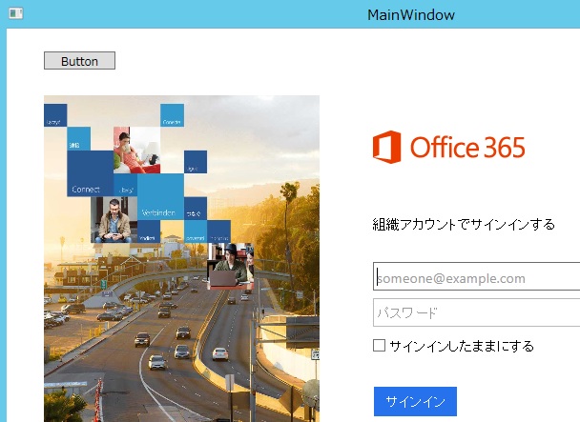580x422 pixels.
Task: Click the application icon in the title bar
Action: (x=16, y=13)
